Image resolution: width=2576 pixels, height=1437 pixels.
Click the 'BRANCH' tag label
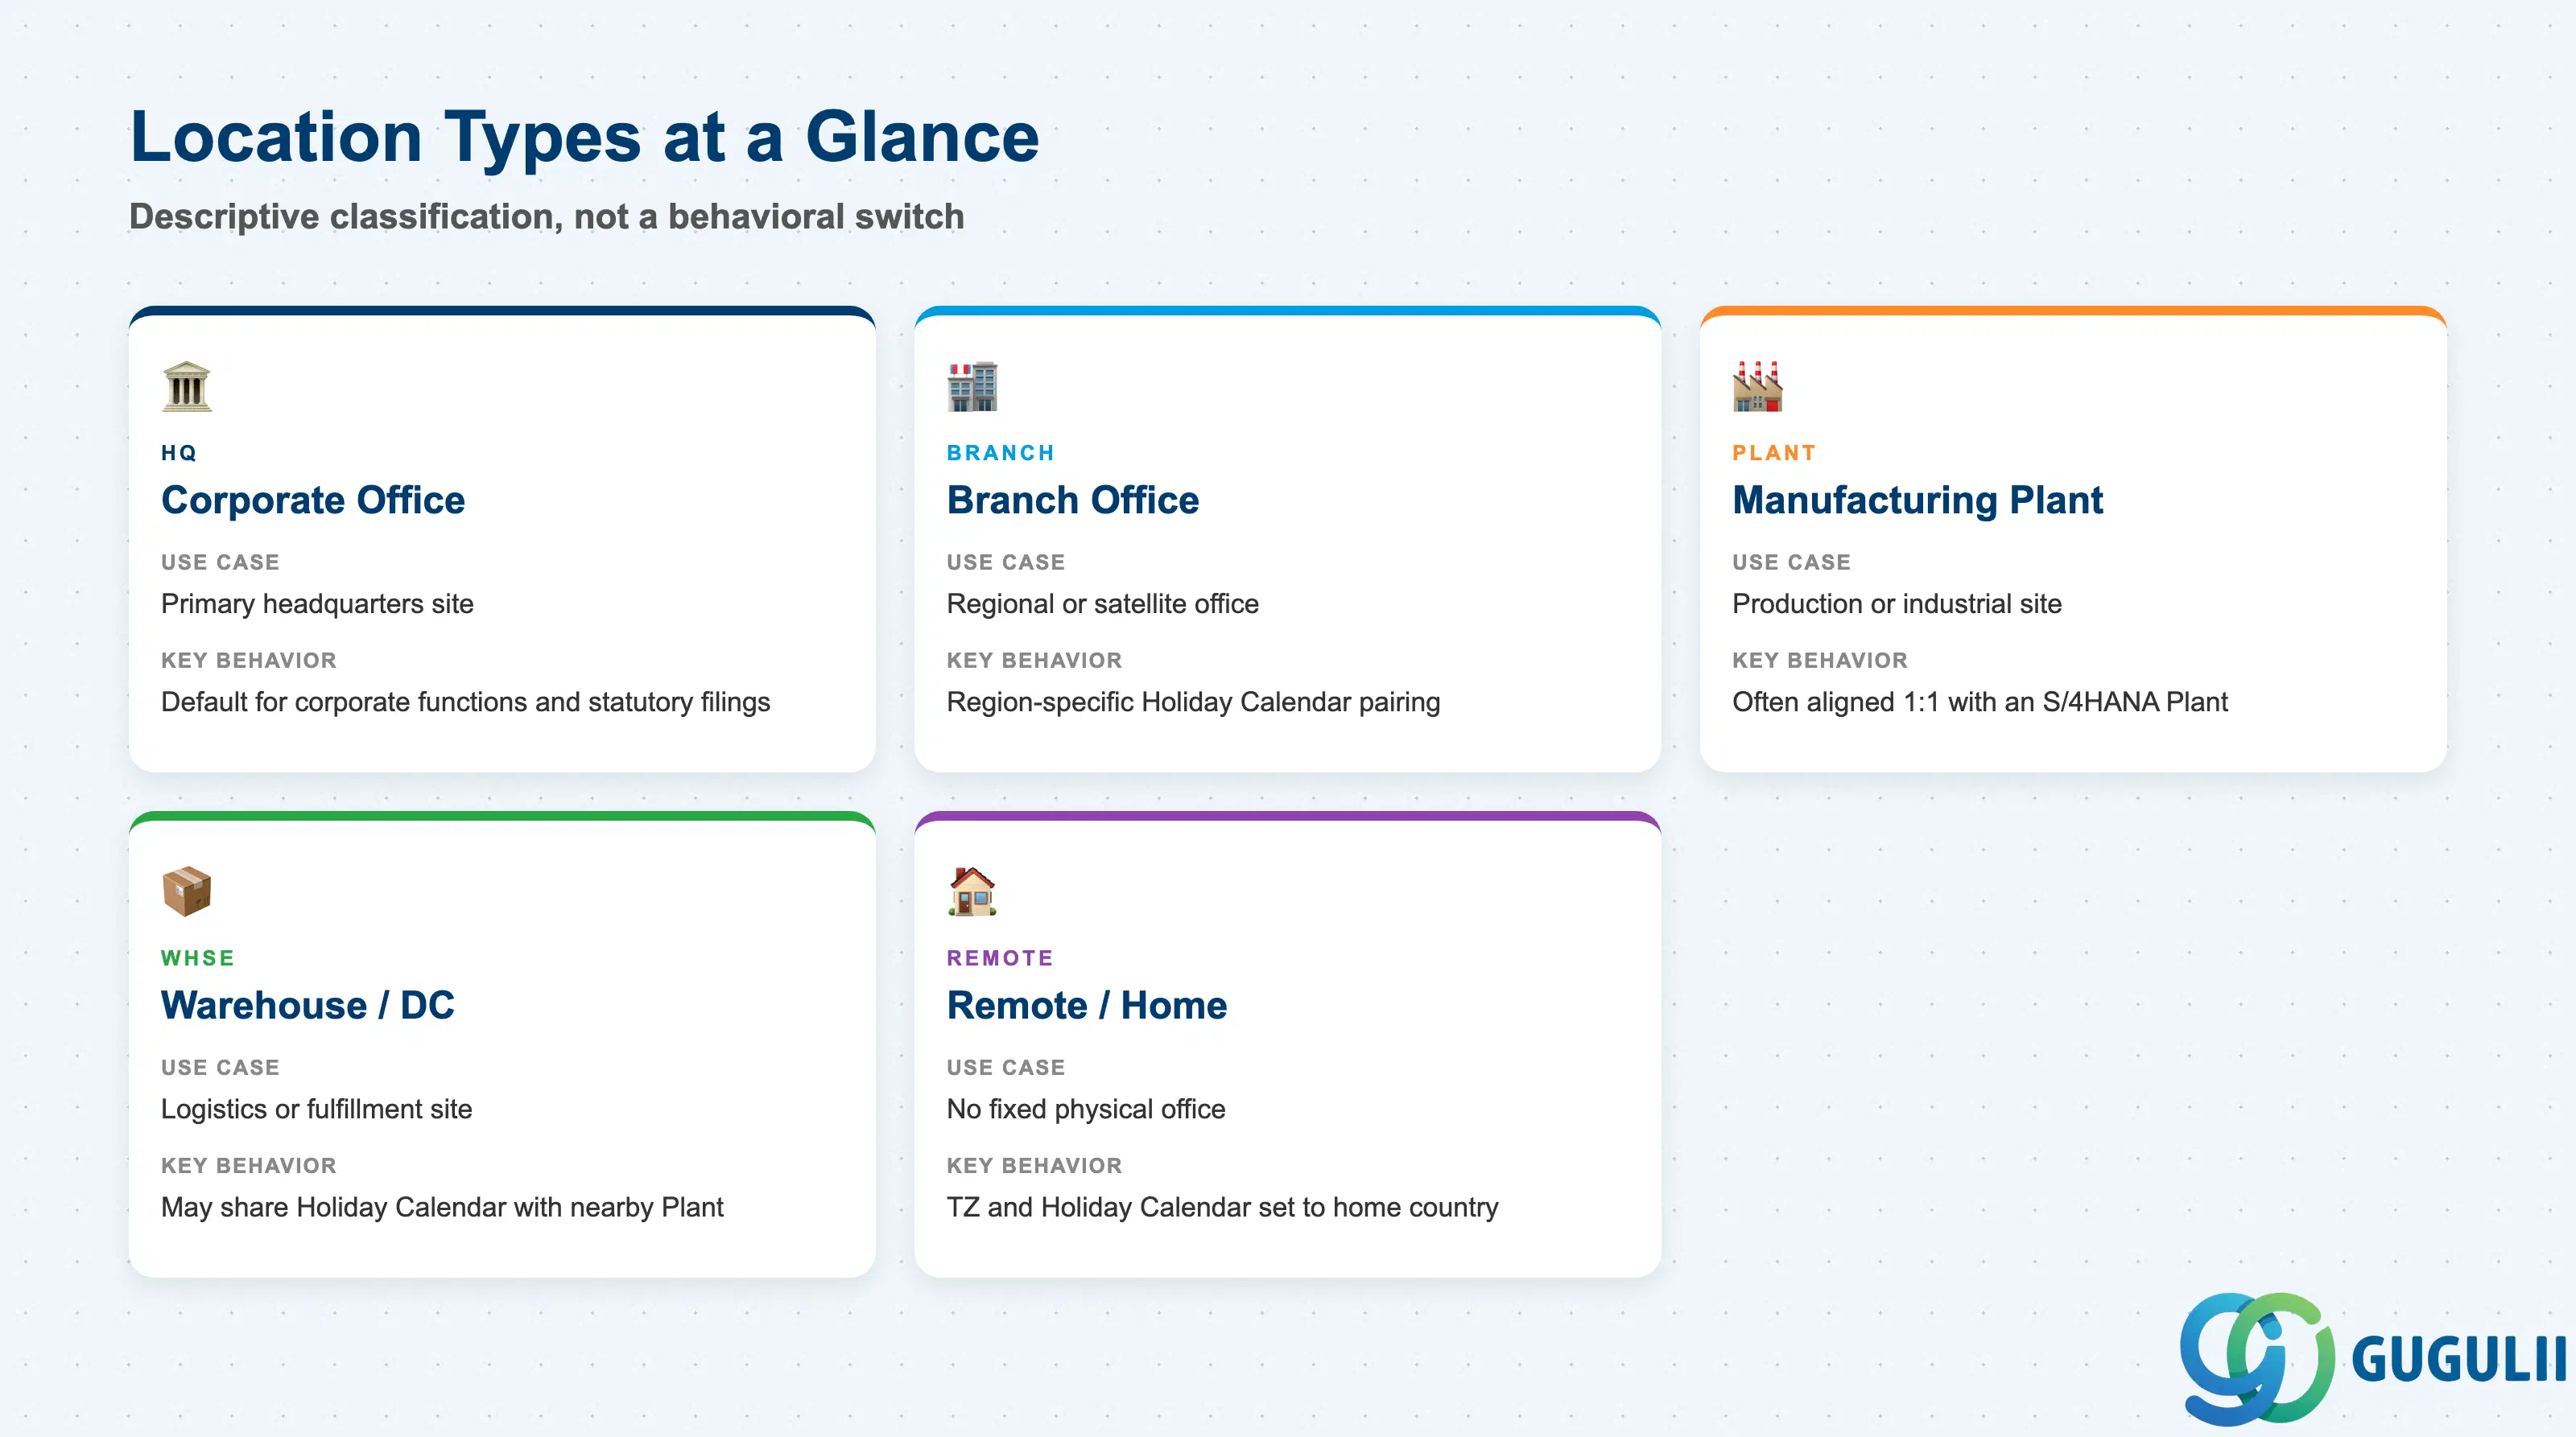[1001, 453]
